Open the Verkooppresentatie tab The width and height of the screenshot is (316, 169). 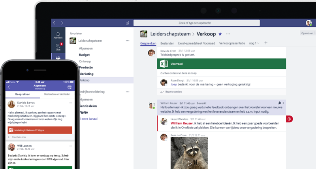(232, 43)
